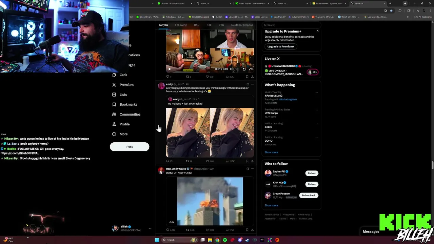The width and height of the screenshot is (434, 244).
Task: Switch to the Nextdoor Steppas tab
Action: [242, 25]
